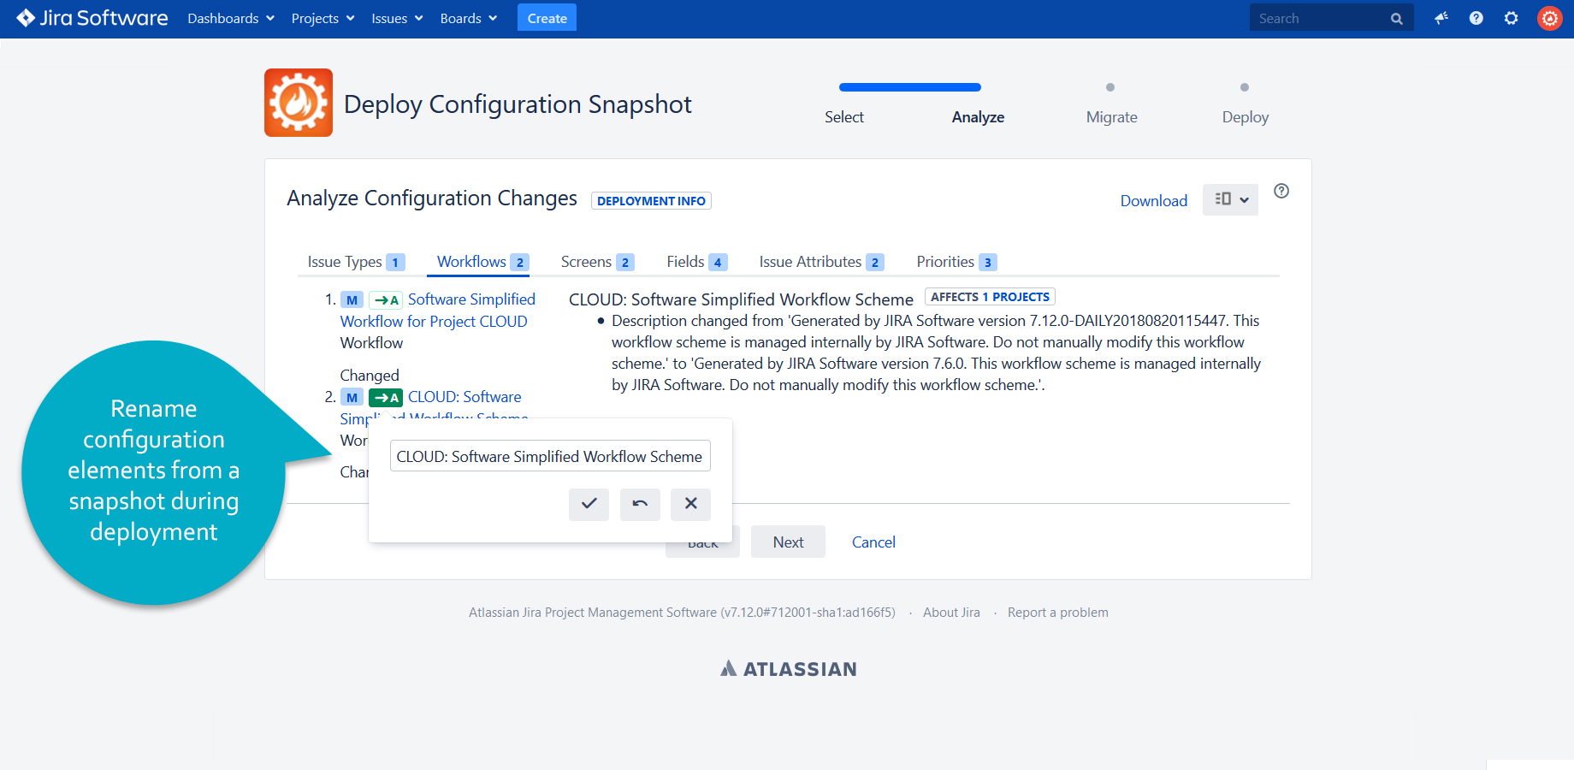
Task: Go to the Migrate step
Action: [1111, 117]
